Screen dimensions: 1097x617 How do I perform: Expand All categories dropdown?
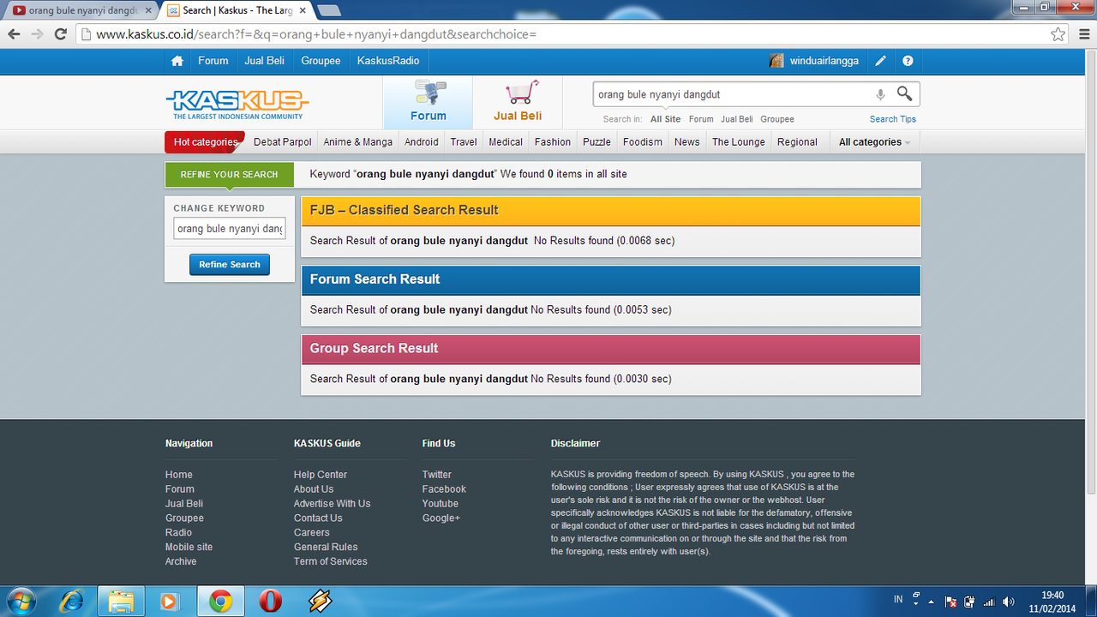click(874, 142)
